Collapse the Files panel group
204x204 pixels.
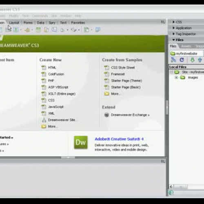point(173,40)
